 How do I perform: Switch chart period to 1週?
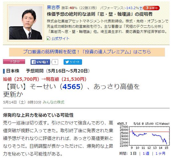pyautogui.click(x=146, y=153)
